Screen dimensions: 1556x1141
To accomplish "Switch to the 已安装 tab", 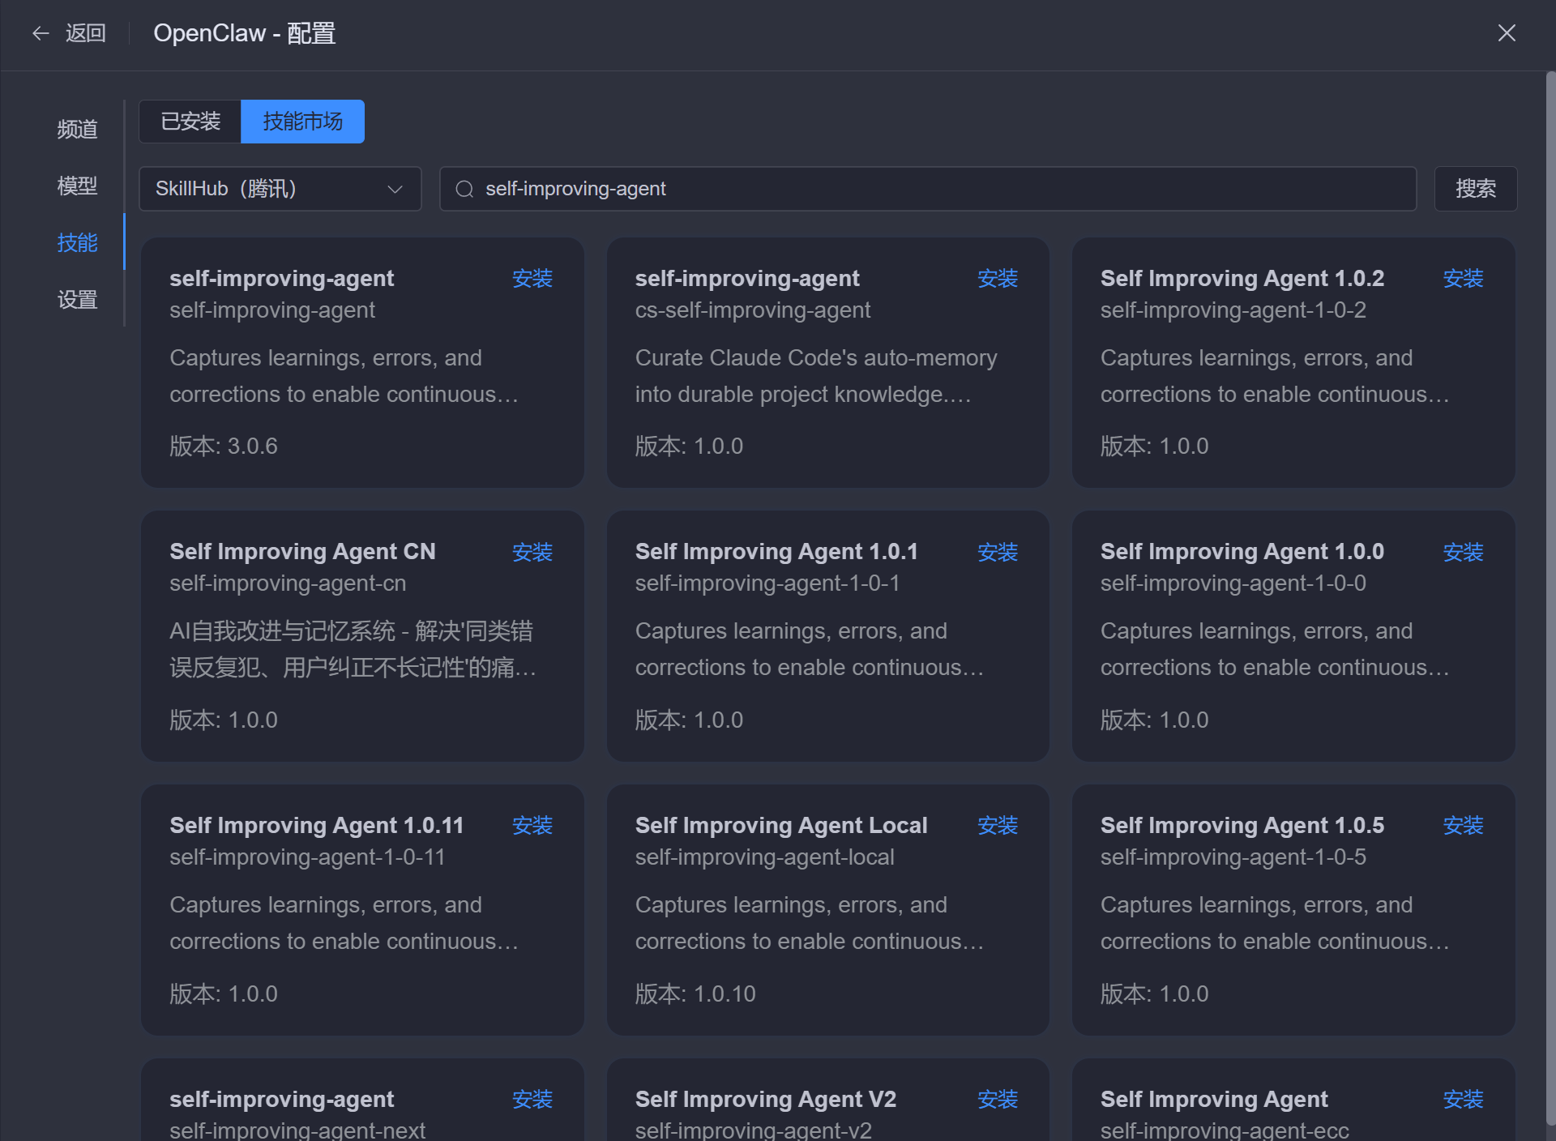I will 190,122.
